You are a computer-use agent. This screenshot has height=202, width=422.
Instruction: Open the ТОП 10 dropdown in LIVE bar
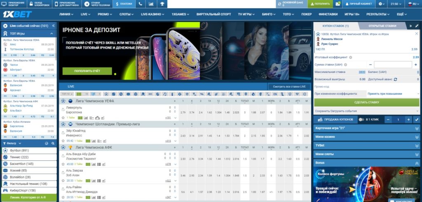coord(67,94)
